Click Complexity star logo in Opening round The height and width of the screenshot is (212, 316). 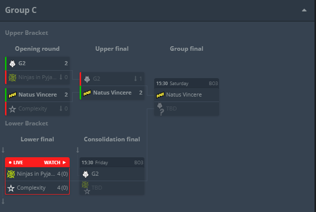click(12, 109)
